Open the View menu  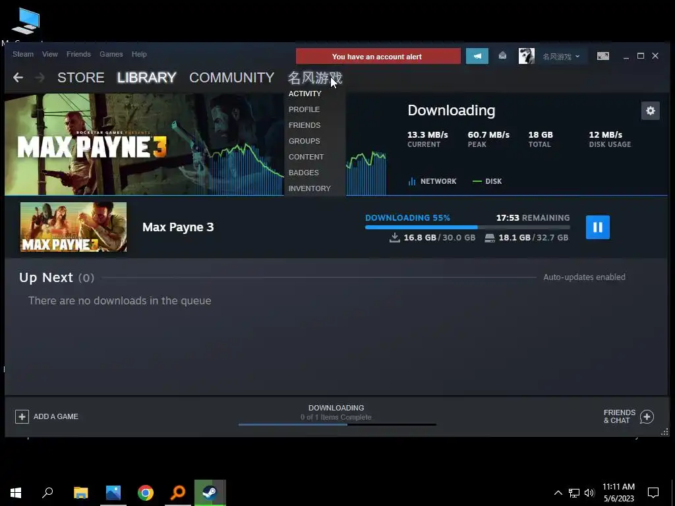pyautogui.click(x=50, y=54)
